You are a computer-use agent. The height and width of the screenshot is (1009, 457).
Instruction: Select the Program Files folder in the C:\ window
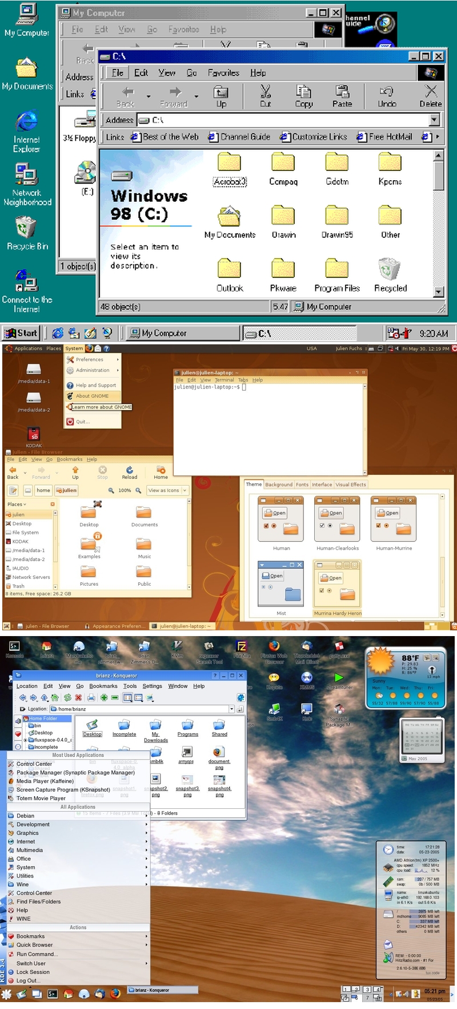tap(337, 276)
